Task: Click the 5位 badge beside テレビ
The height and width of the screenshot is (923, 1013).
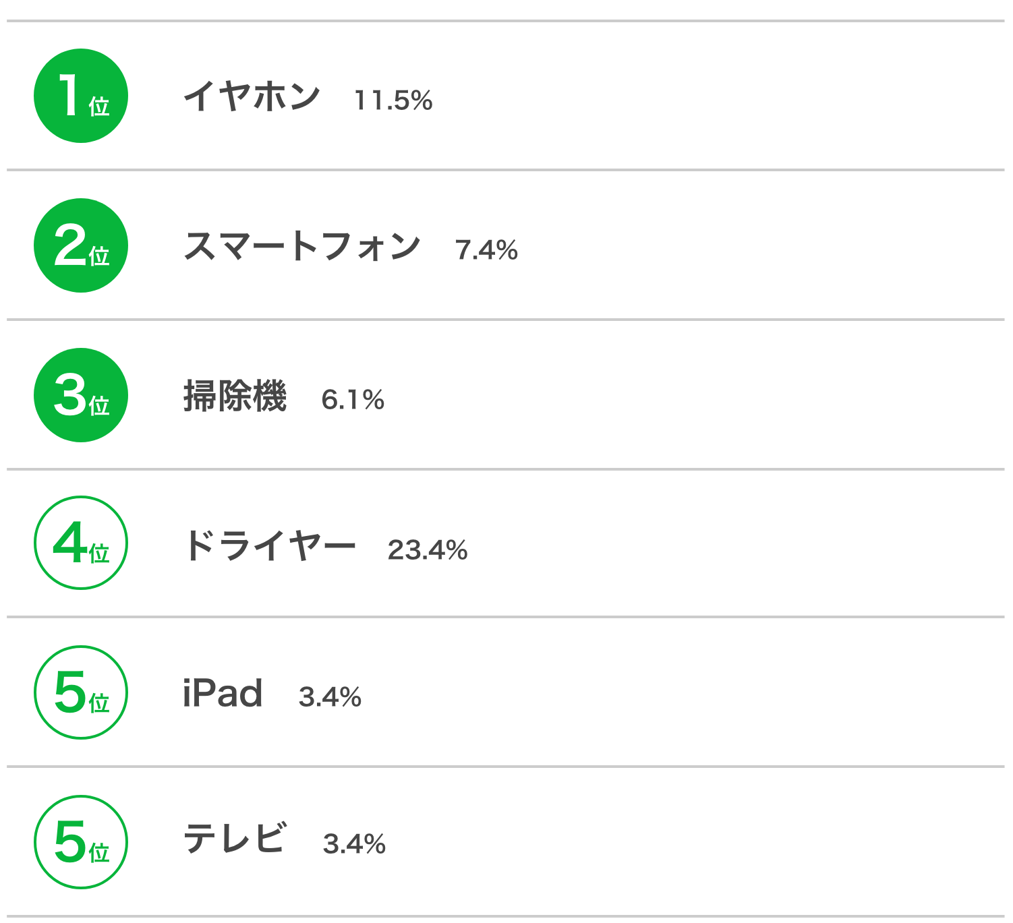Action: coord(81,842)
